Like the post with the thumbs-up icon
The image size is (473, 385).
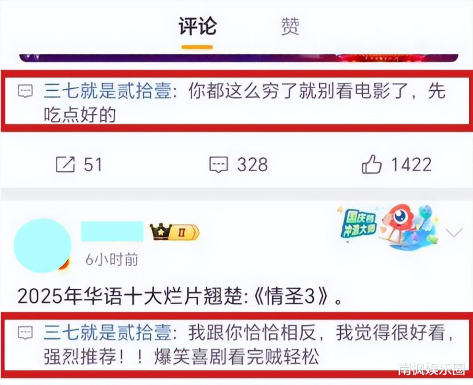click(x=372, y=164)
